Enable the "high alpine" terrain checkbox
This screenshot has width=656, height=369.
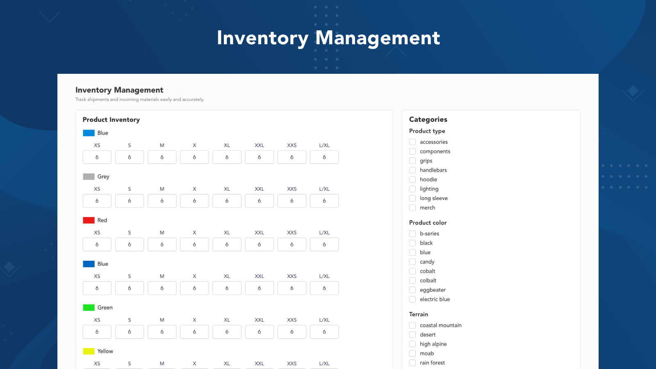pyautogui.click(x=412, y=344)
